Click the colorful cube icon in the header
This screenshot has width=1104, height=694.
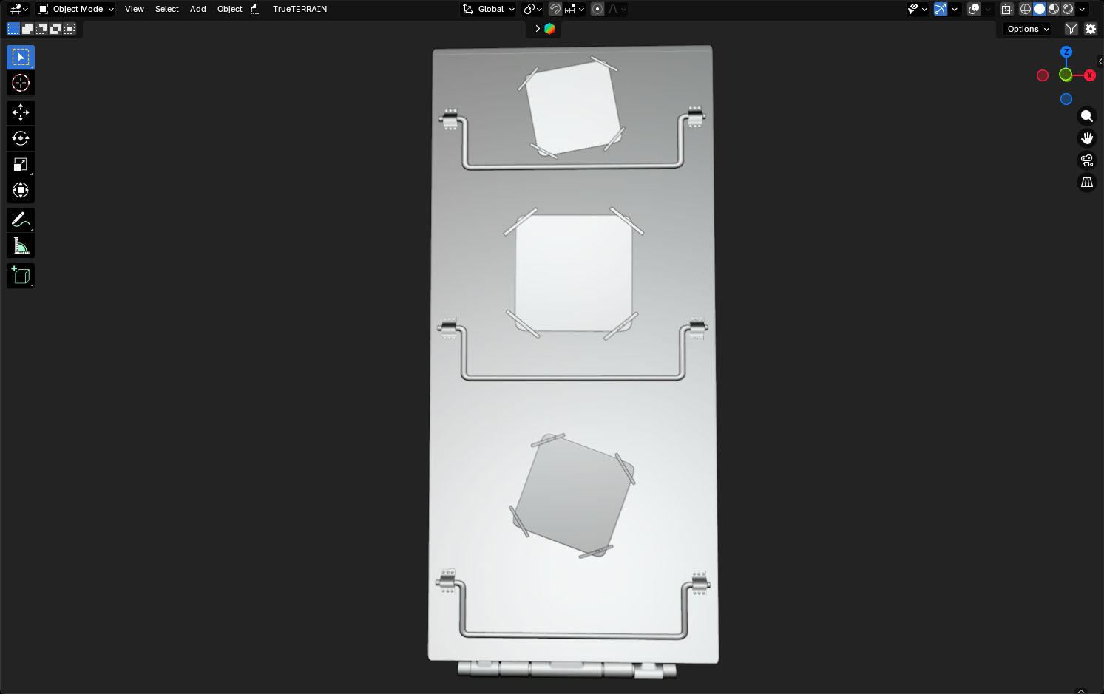tap(549, 29)
